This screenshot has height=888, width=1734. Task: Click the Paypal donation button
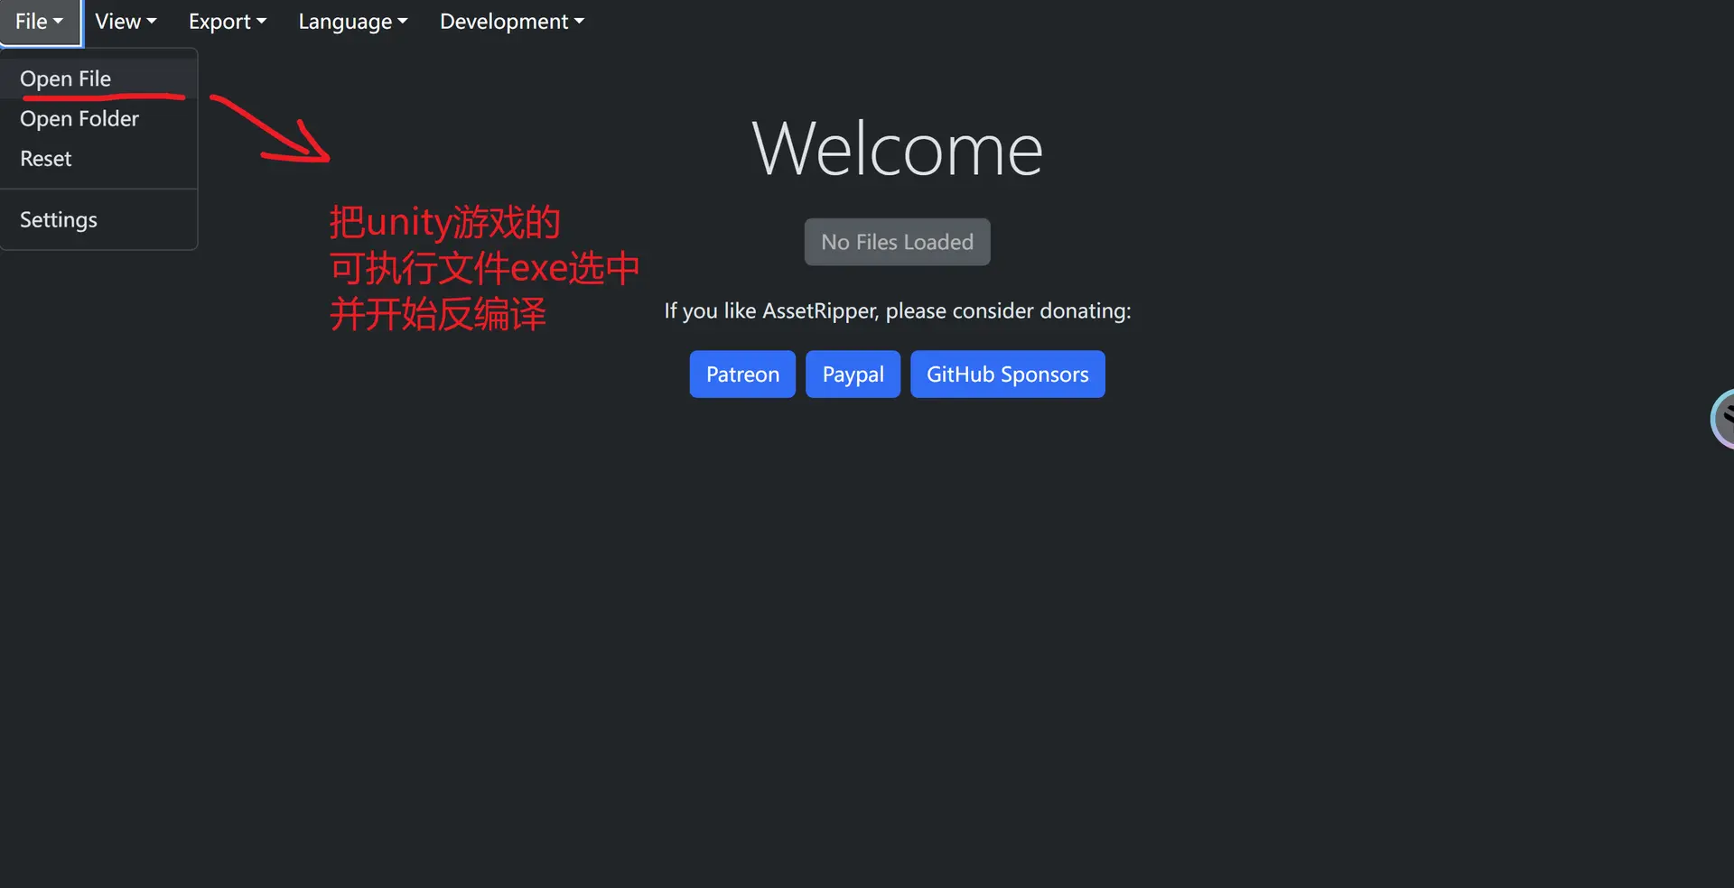853,374
